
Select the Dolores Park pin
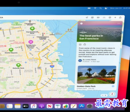click(x=18, y=65)
